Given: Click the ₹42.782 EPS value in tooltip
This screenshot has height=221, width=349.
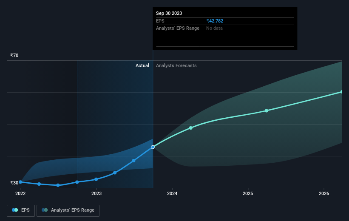Looking at the screenshot, I should (x=215, y=21).
